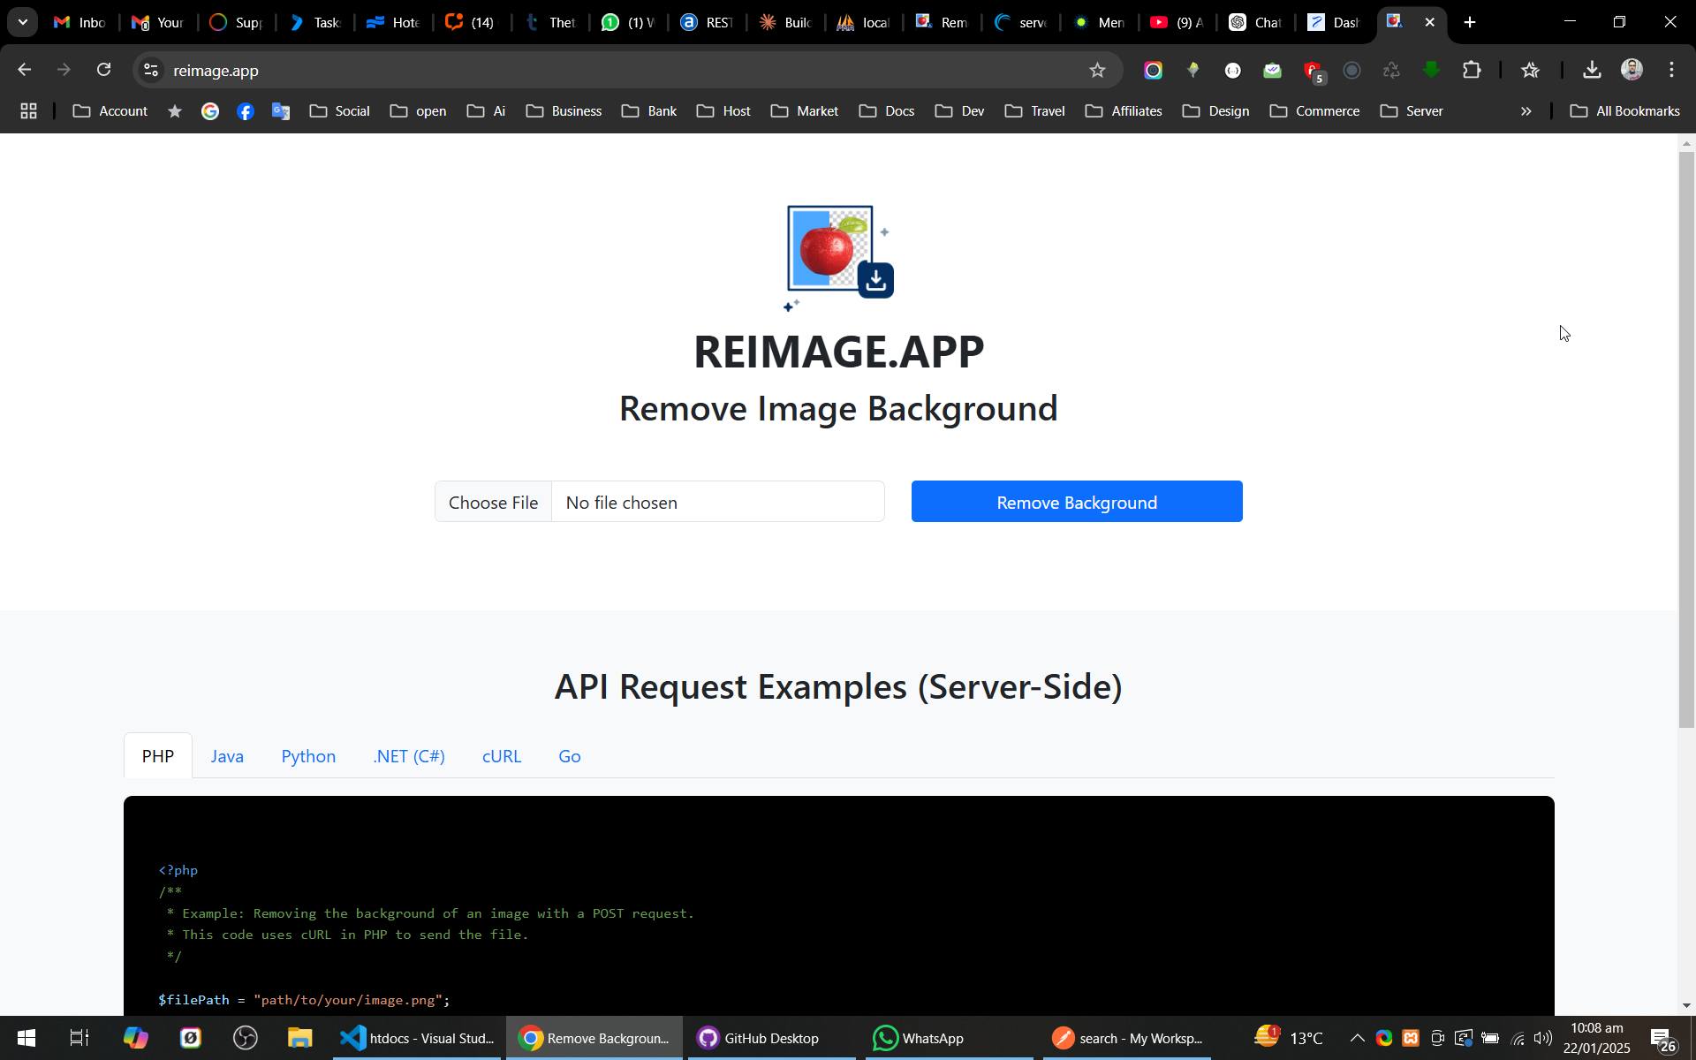
Task: Open the tab search dropdown arrow
Action: 23,22
